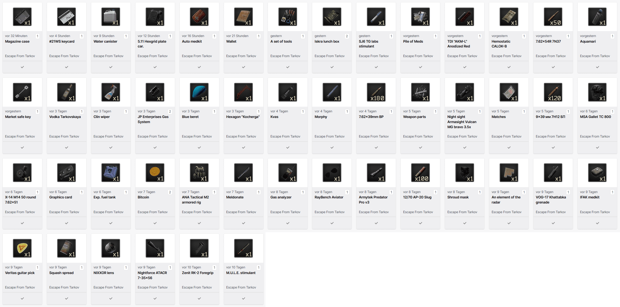Confirm Hemostatic CALOK-B via its checkmark
Screen dimensions: 620x307
point(509,67)
